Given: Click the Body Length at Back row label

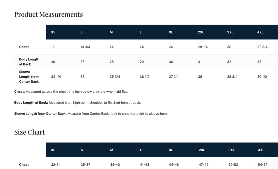Looking at the screenshot, I should pyautogui.click(x=29, y=62).
